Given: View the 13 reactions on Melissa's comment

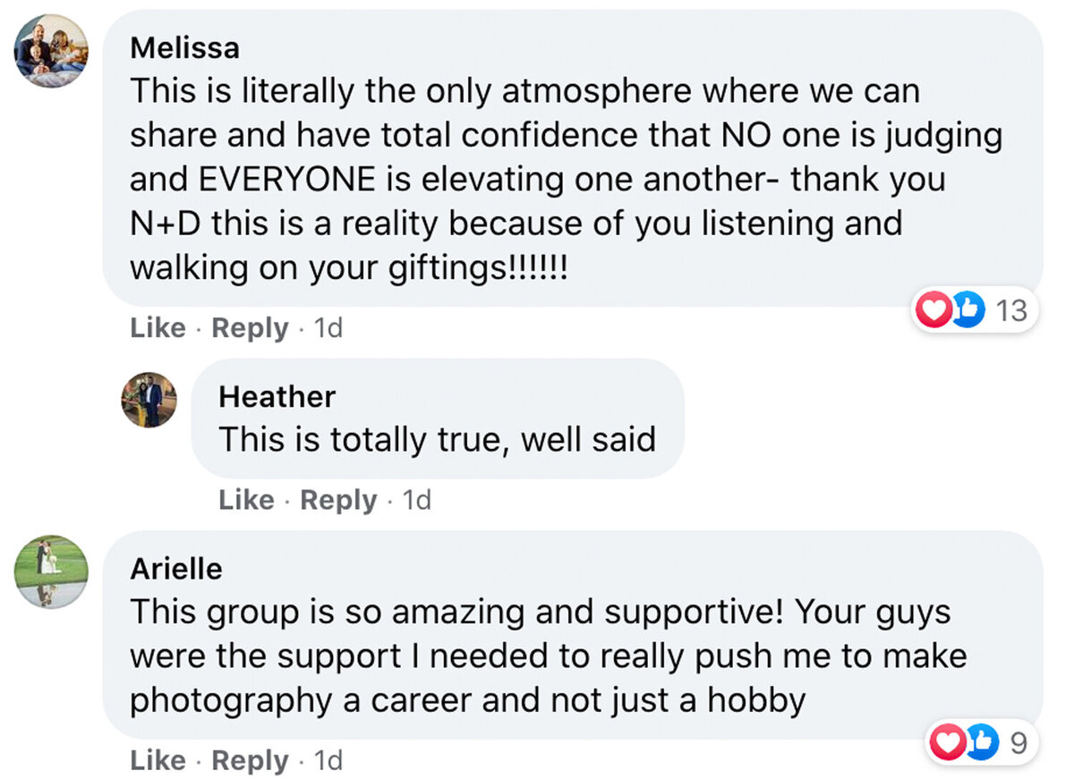Looking at the screenshot, I should 1011,311.
